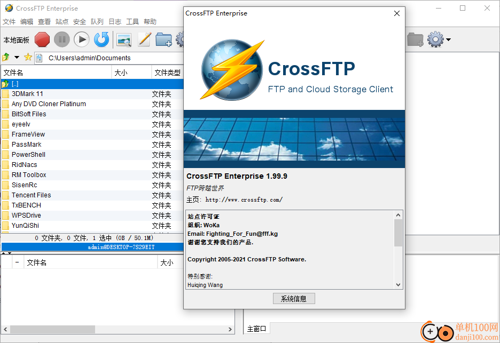Click the folder icon of 3DMark 11

pyautogui.click(x=5, y=94)
